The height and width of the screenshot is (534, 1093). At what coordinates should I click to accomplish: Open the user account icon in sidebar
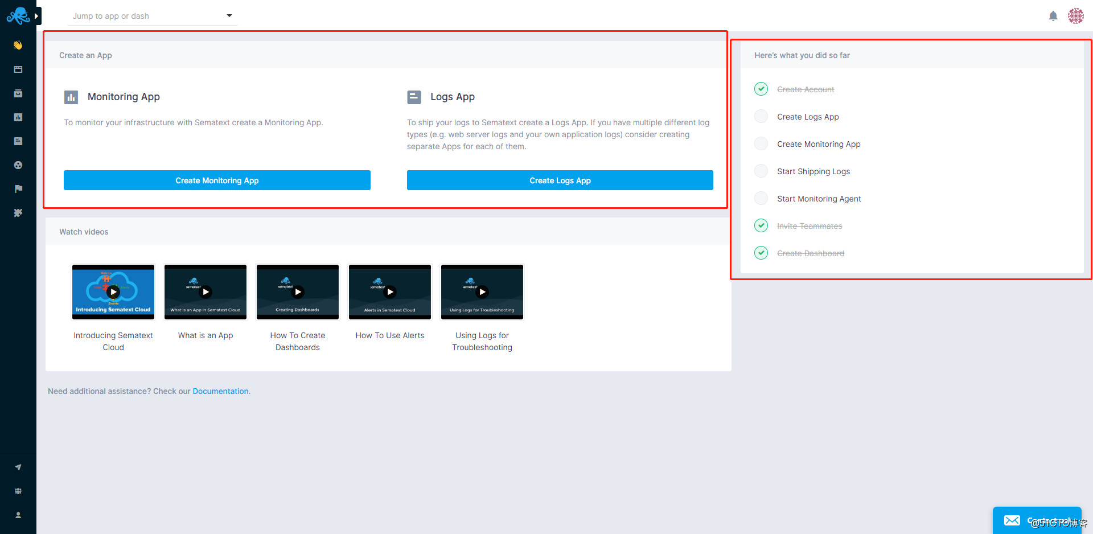tap(18, 515)
